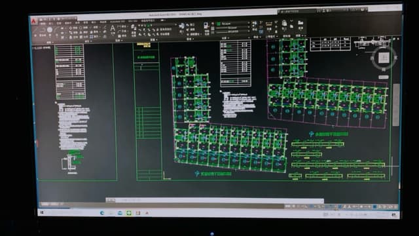The width and height of the screenshot is (419, 236).
Task: Activate the Array tool in Modify panel
Action: coord(93,37)
